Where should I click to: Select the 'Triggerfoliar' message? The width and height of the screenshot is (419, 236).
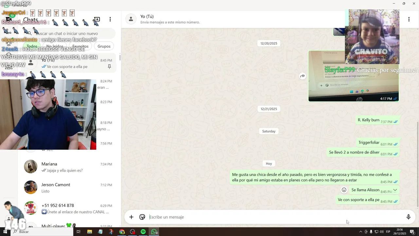click(378, 143)
